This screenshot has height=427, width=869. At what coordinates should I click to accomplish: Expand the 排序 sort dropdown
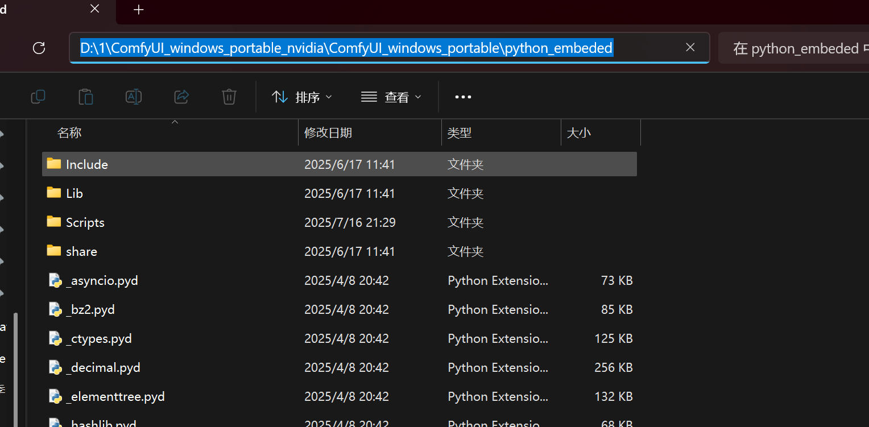tap(302, 97)
